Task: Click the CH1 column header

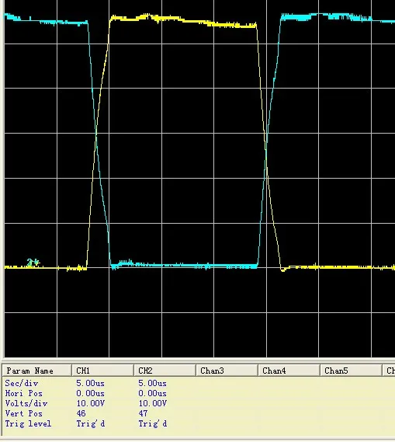Action: pyautogui.click(x=102, y=371)
